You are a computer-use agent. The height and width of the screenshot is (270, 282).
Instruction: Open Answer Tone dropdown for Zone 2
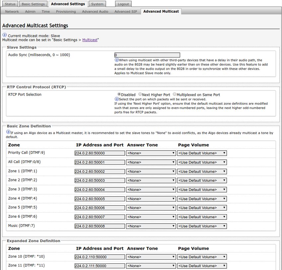[151, 181]
